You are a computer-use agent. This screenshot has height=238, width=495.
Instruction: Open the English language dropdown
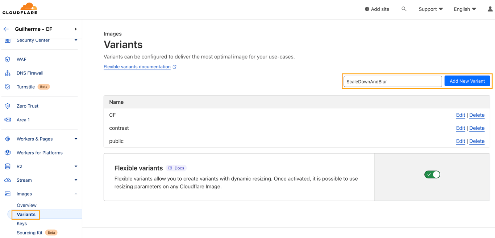[465, 9]
